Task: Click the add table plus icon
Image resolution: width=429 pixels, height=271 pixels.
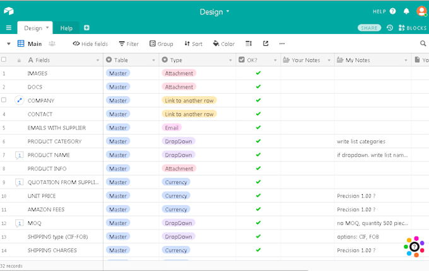Action: coord(86,28)
